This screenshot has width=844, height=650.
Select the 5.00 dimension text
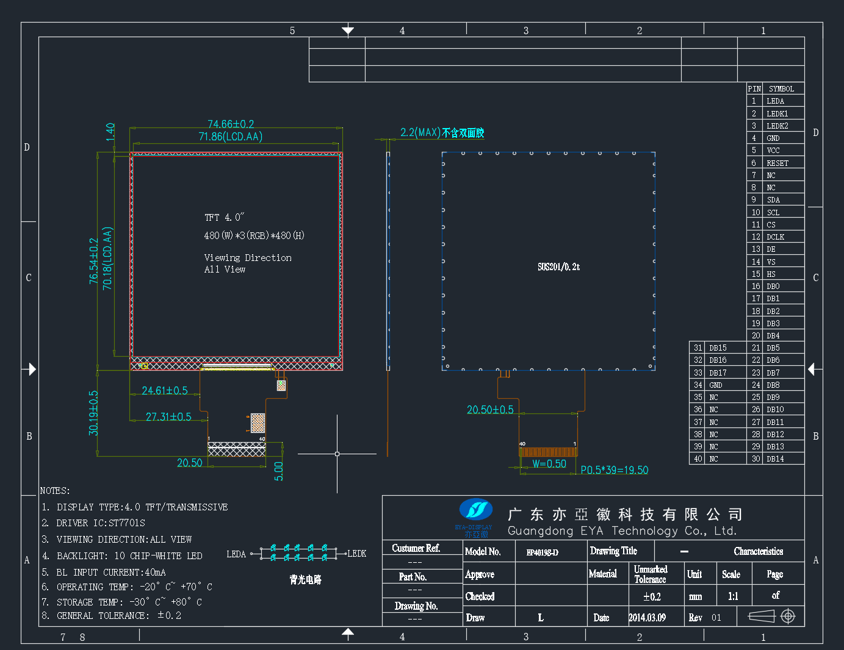click(278, 471)
